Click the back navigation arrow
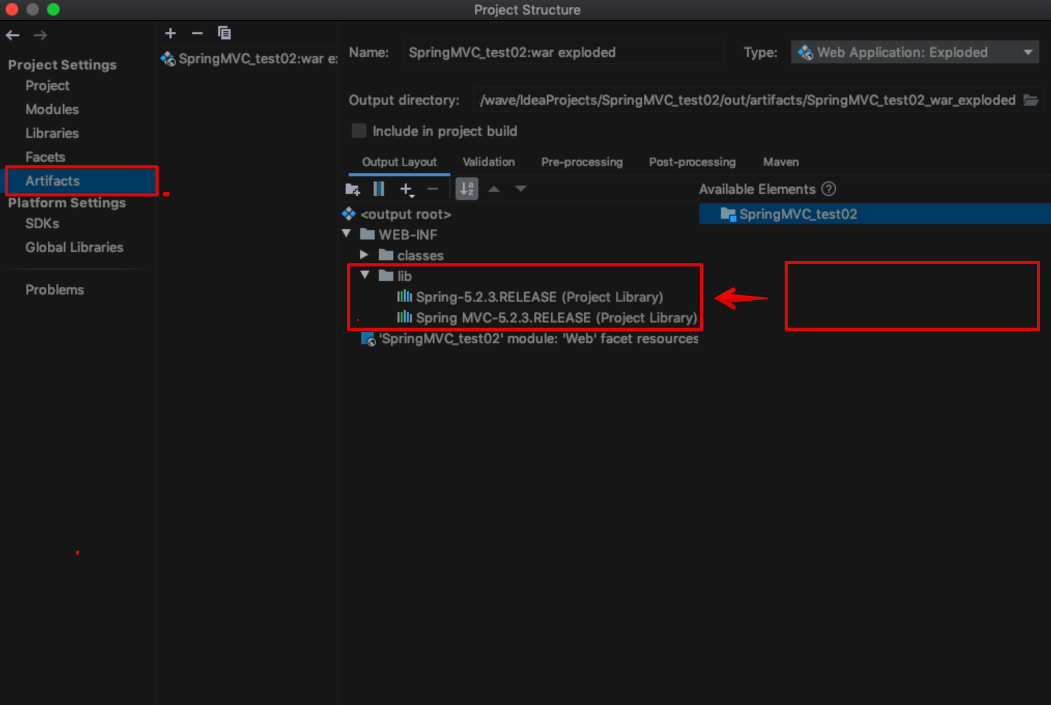The image size is (1051, 705). pyautogui.click(x=13, y=35)
